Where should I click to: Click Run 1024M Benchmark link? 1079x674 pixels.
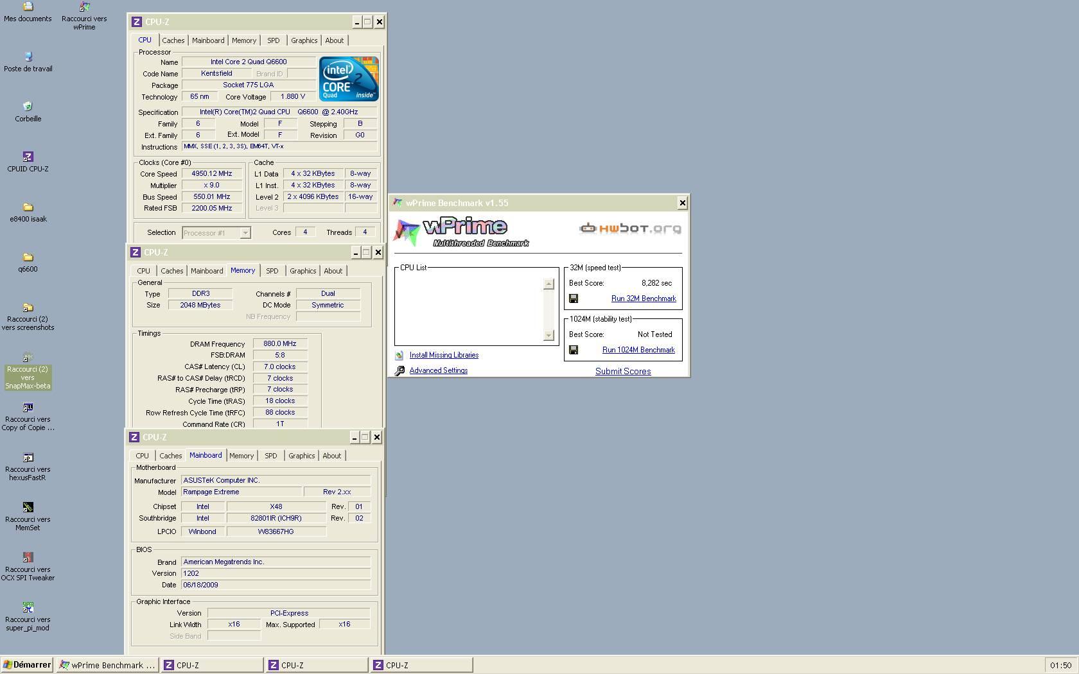coord(638,350)
